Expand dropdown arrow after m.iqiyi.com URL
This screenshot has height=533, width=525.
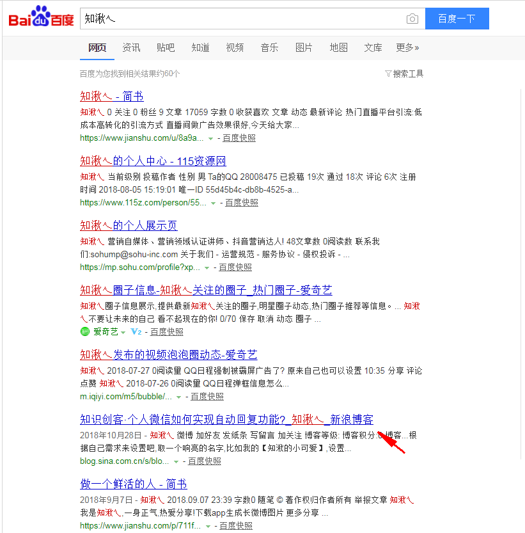[x=179, y=397]
